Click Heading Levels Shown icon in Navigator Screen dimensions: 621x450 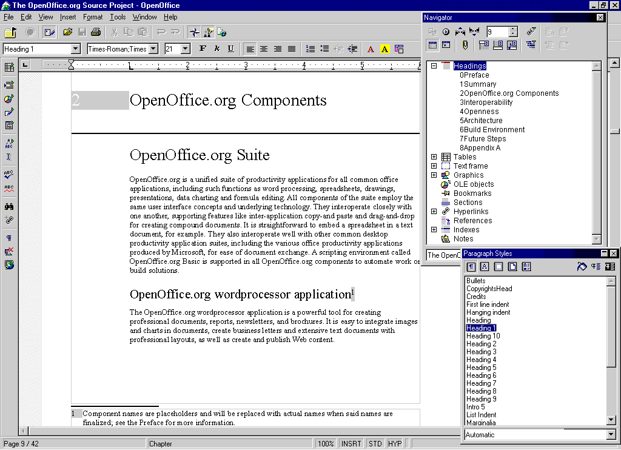[x=531, y=45]
